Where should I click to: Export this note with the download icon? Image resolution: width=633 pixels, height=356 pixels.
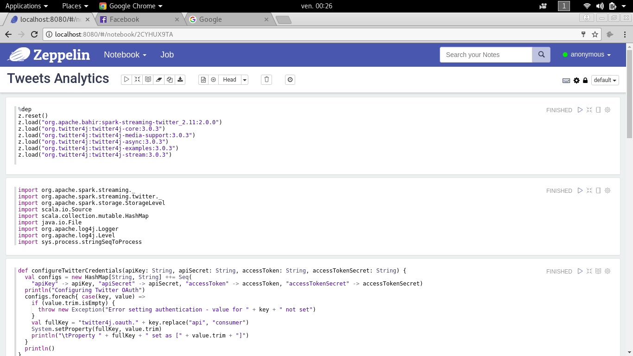[x=180, y=80]
